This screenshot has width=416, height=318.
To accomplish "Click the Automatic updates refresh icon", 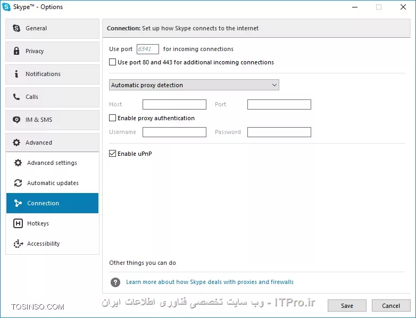I will point(18,183).
